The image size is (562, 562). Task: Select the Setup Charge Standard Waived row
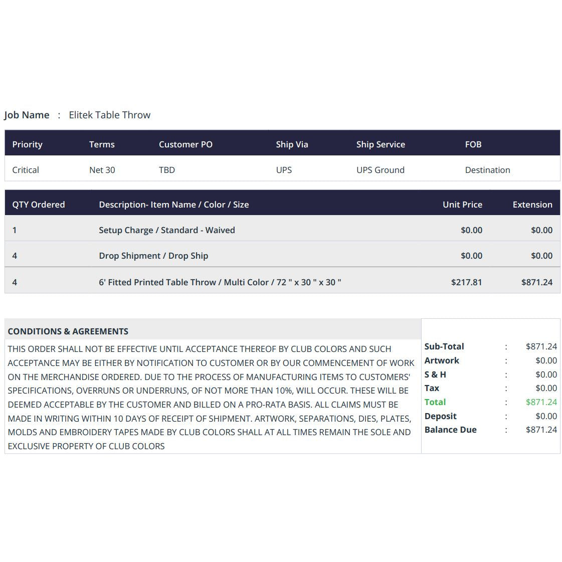point(282,230)
